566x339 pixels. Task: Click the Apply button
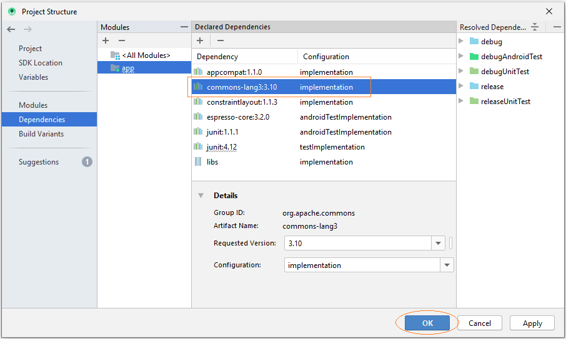tap(532, 323)
